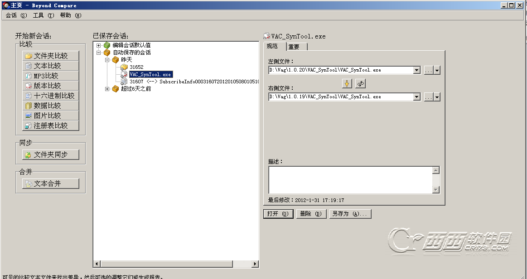Click the 文件夹同步 sync arrows icon
This screenshot has height=279, width=527.
29,155
